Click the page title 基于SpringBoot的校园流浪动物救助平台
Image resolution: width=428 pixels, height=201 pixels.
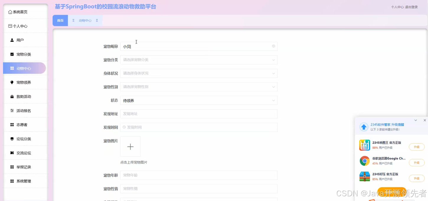coord(105,6)
